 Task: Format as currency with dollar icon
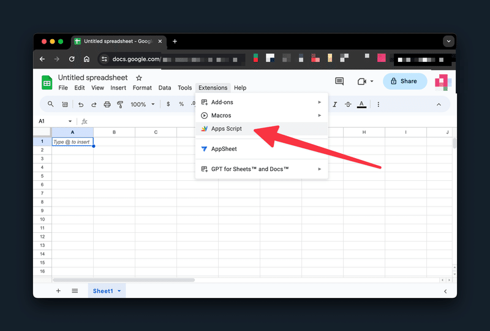[x=168, y=104]
